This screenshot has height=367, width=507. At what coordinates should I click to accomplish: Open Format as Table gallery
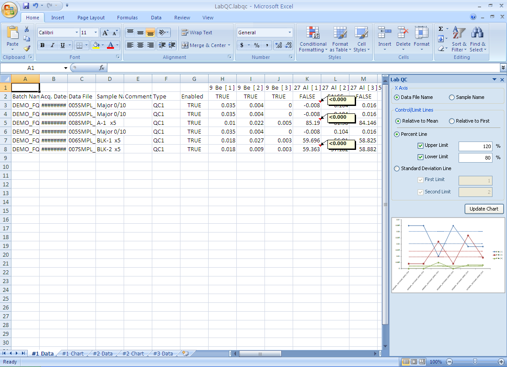point(340,39)
